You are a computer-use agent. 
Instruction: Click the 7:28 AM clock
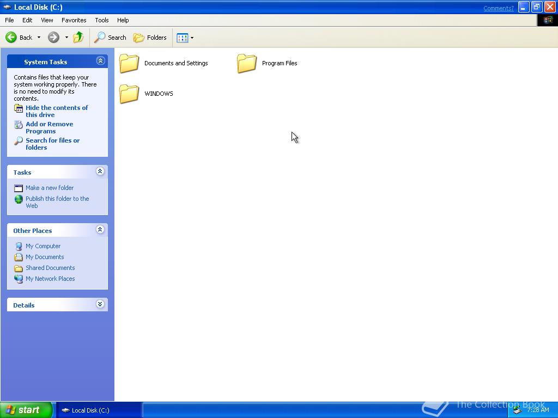tap(538, 410)
